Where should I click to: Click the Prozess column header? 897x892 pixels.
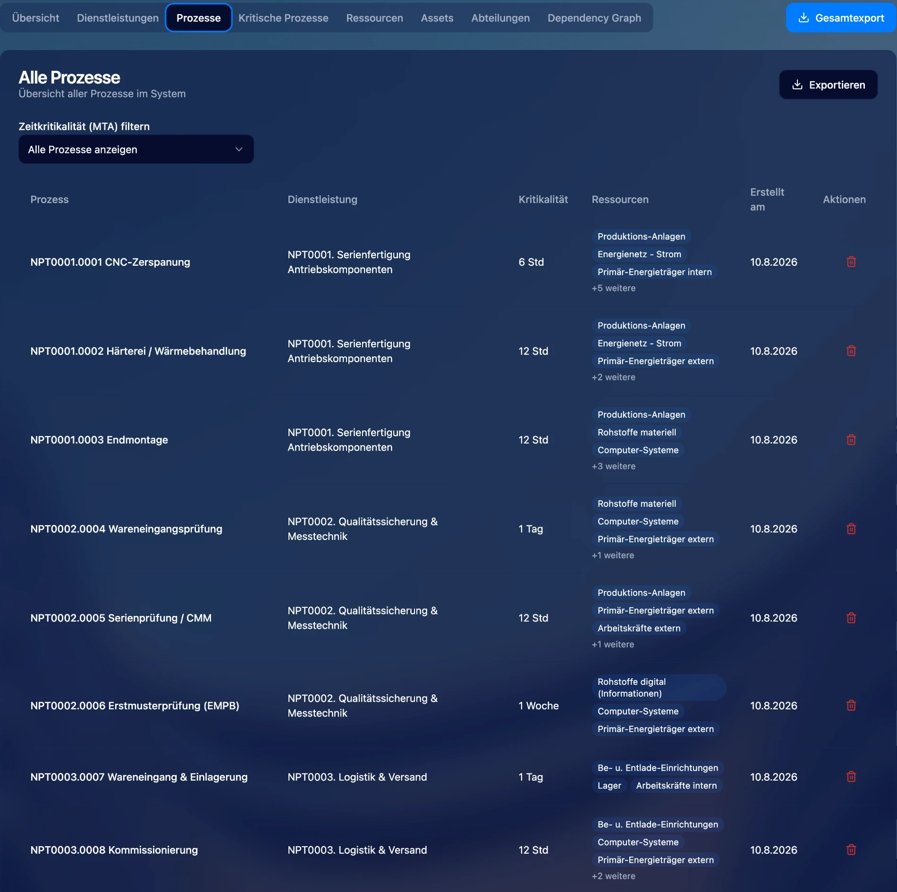pyautogui.click(x=50, y=200)
